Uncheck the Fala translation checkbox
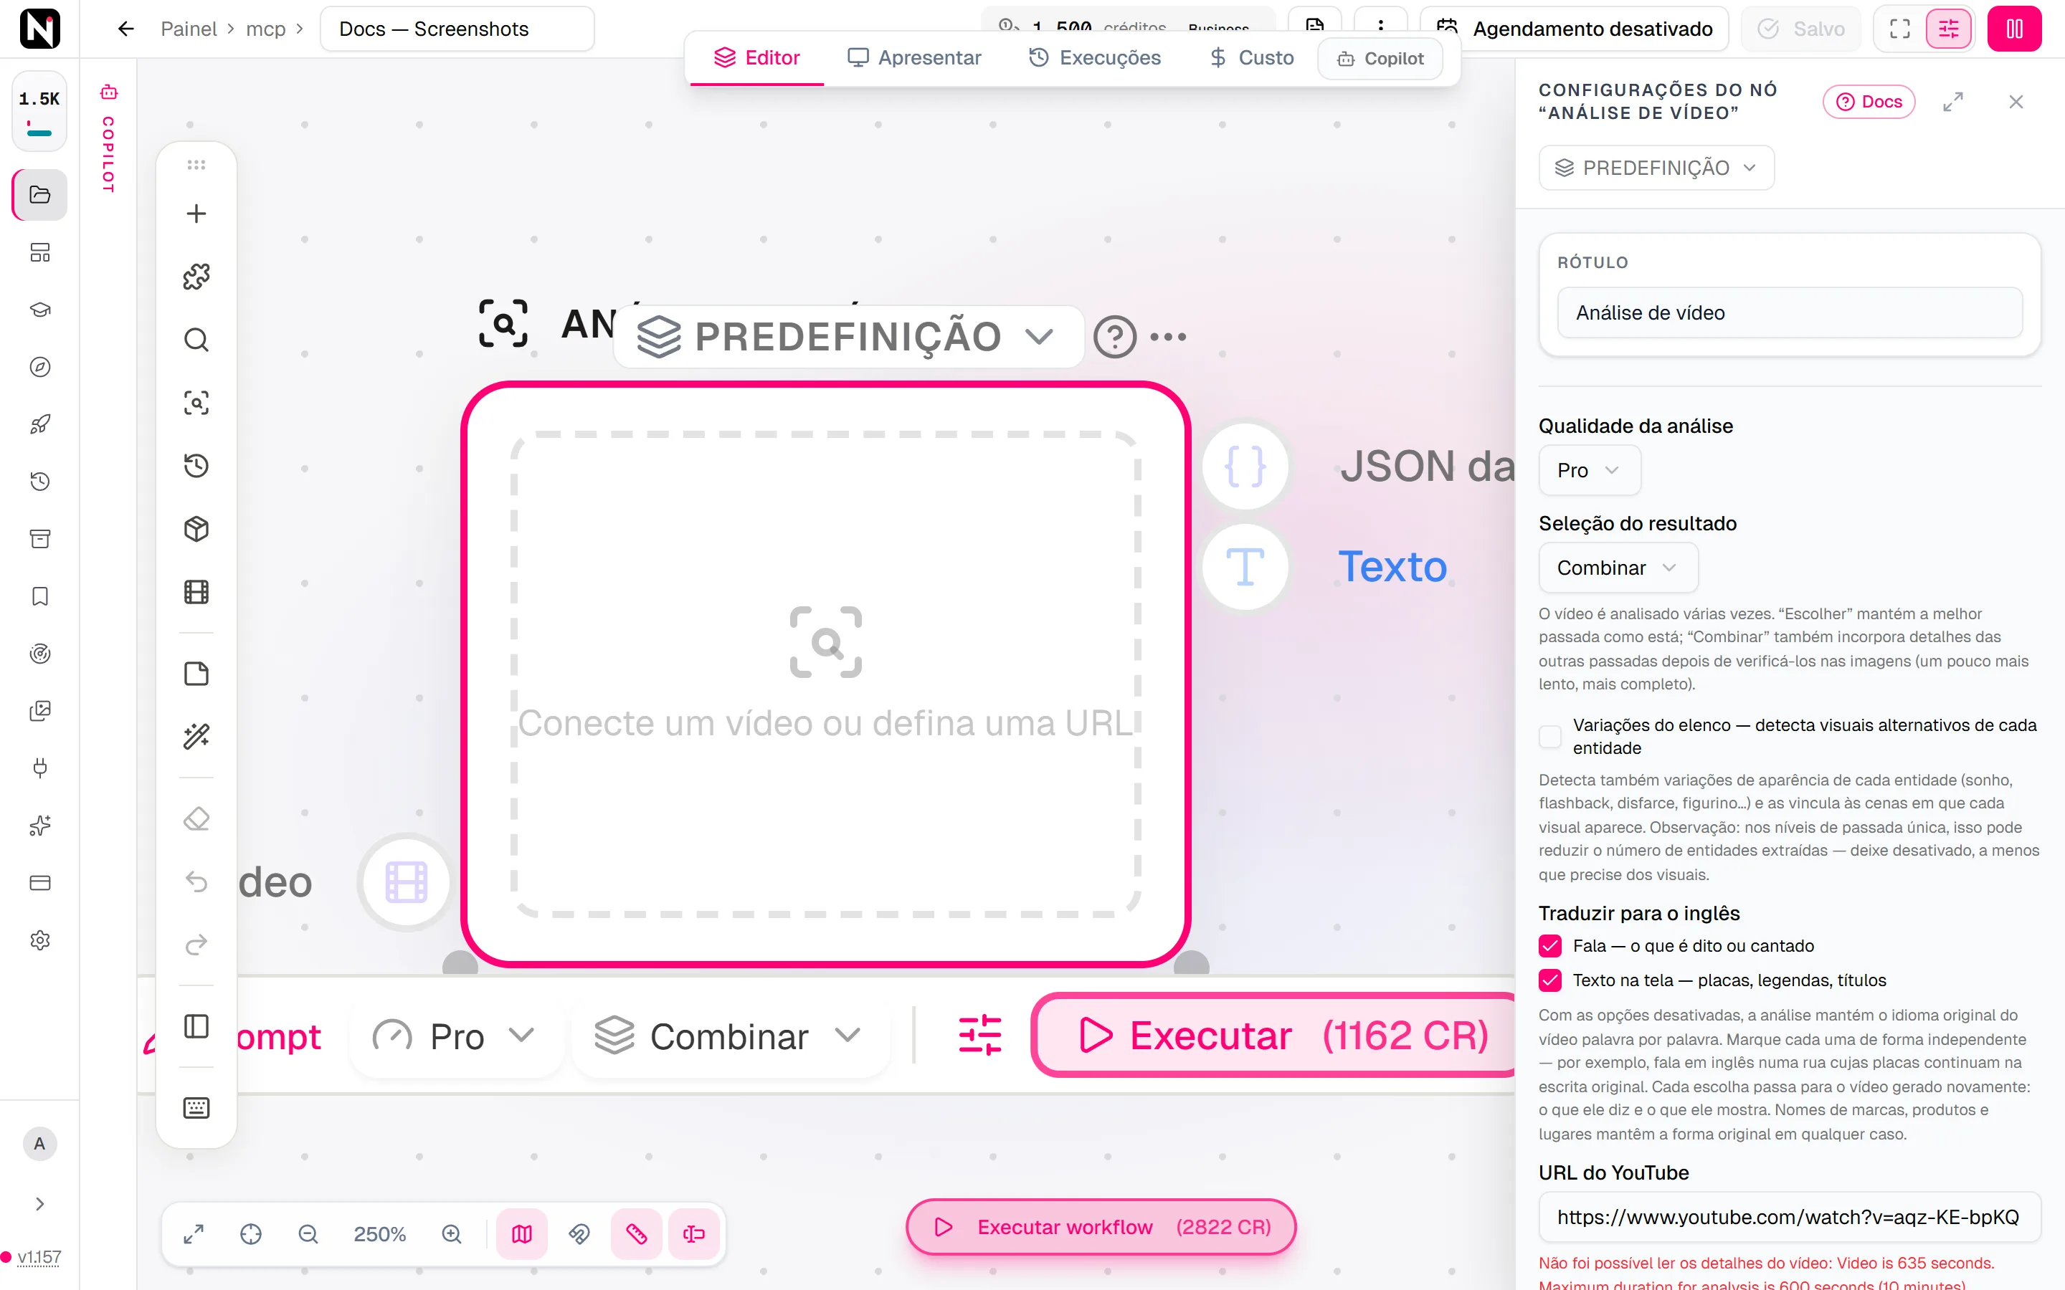 (1549, 945)
